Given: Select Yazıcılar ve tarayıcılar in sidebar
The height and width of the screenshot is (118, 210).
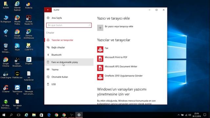Looking at the screenshot, I should [69, 40].
